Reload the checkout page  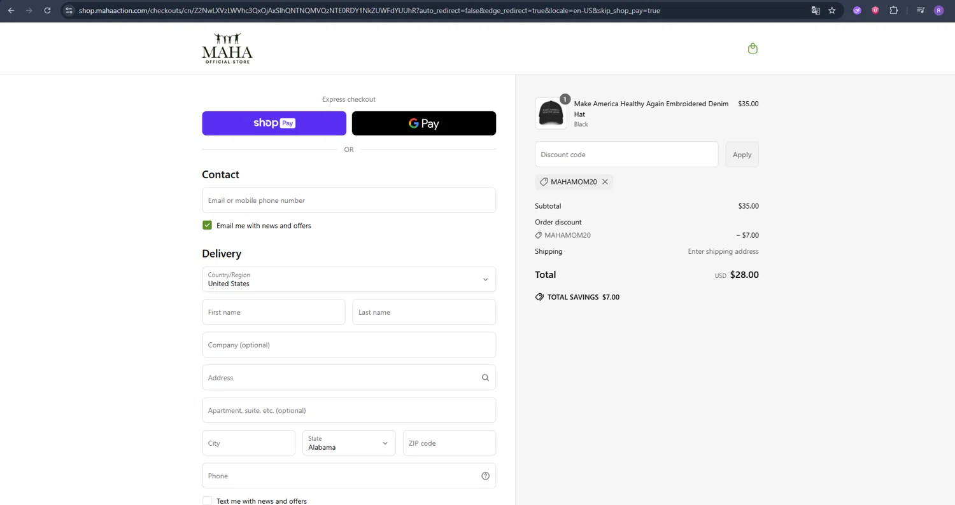[x=47, y=10]
